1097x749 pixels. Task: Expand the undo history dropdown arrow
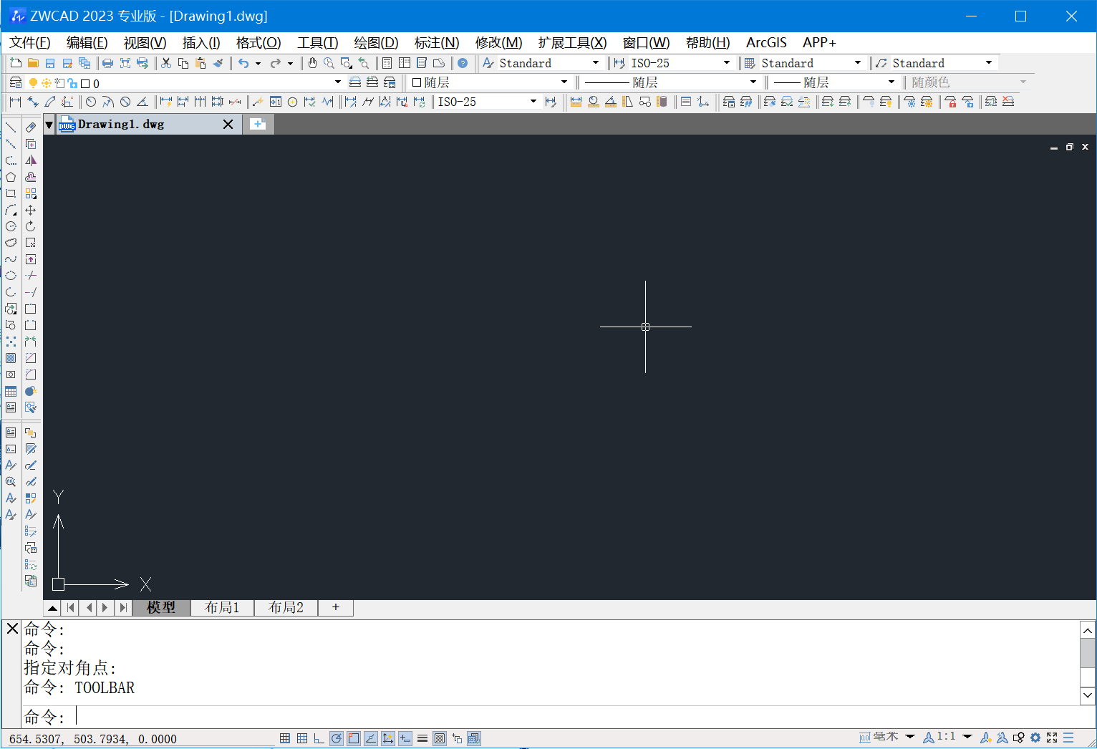coord(258,64)
